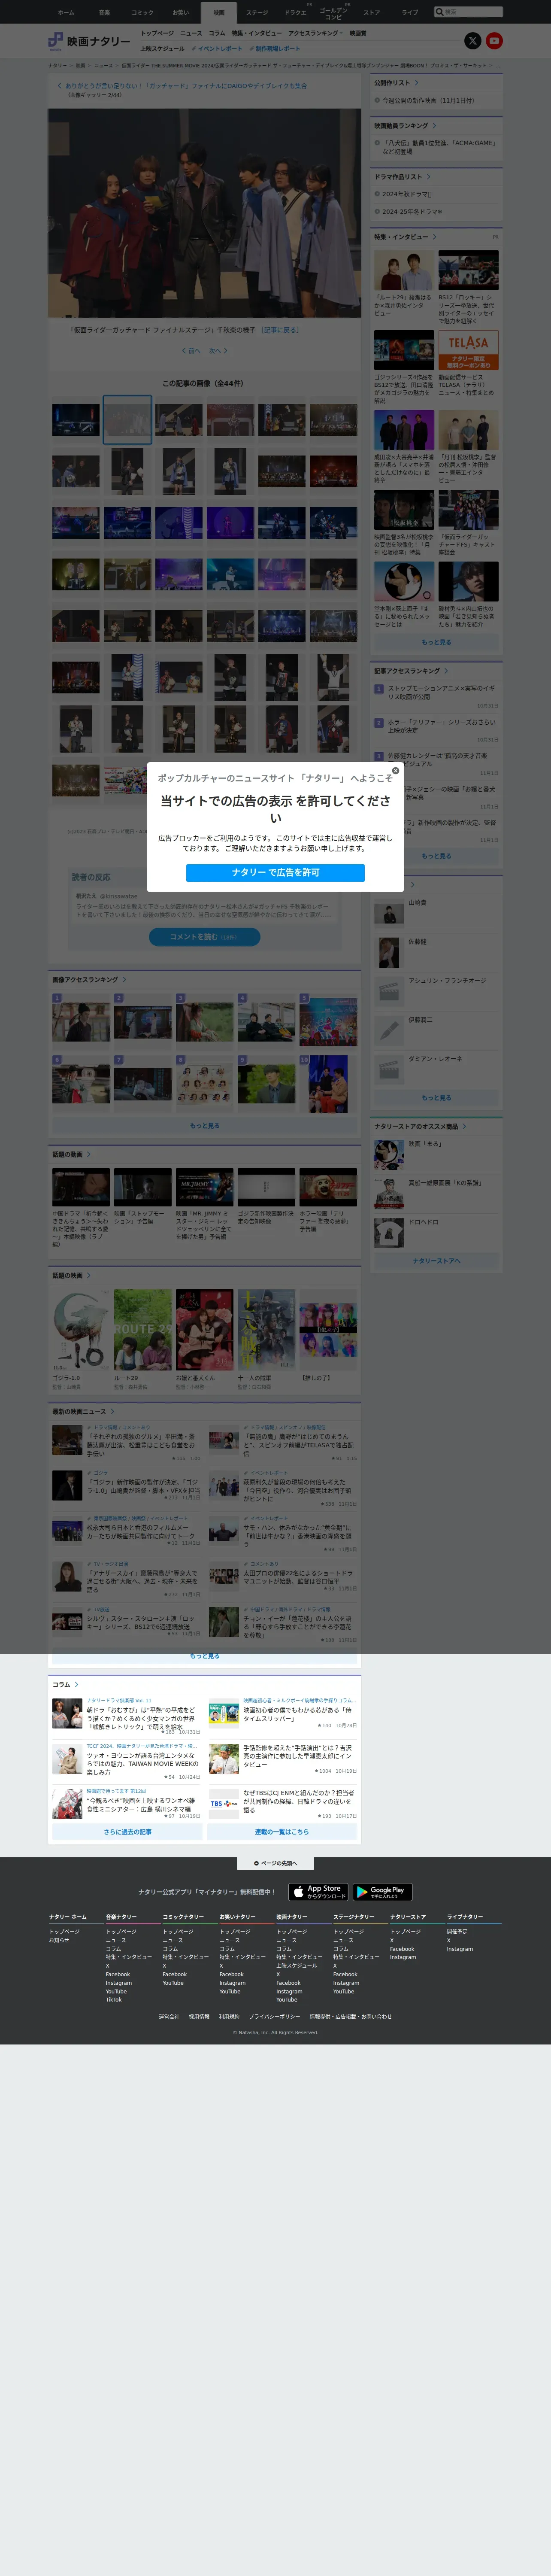Expand 記事アクセスランキング sidebar chevron
551x2576 pixels.
[x=446, y=671]
